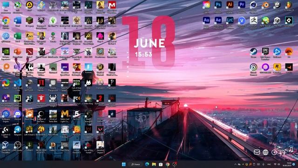The image size is (298, 168).
Task: Launch Discord from the desktop
Action: [18, 114]
